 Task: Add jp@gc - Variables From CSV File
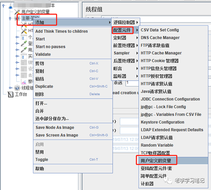tap(173, 114)
